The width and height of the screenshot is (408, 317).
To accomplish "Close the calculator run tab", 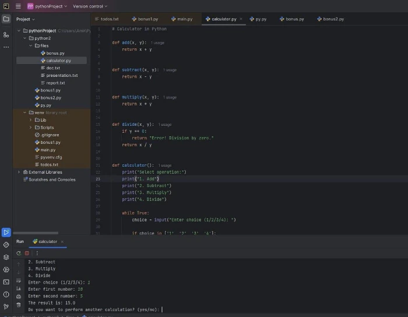I will click(62, 242).
